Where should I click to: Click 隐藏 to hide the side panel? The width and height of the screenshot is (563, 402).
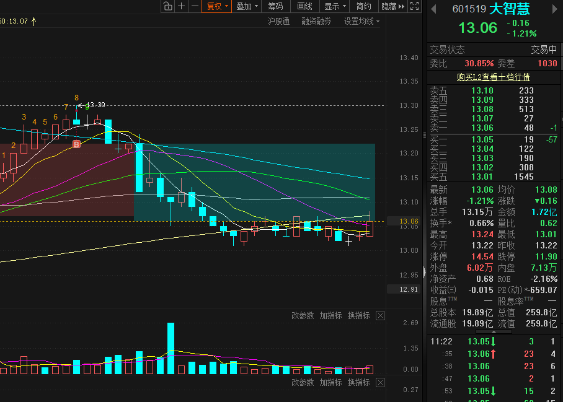[392, 6]
